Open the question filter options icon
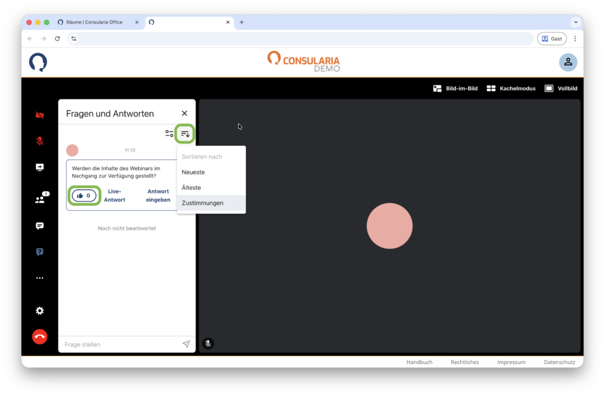 pos(170,134)
